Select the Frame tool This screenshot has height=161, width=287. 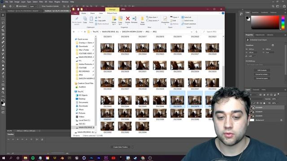pos(3,34)
